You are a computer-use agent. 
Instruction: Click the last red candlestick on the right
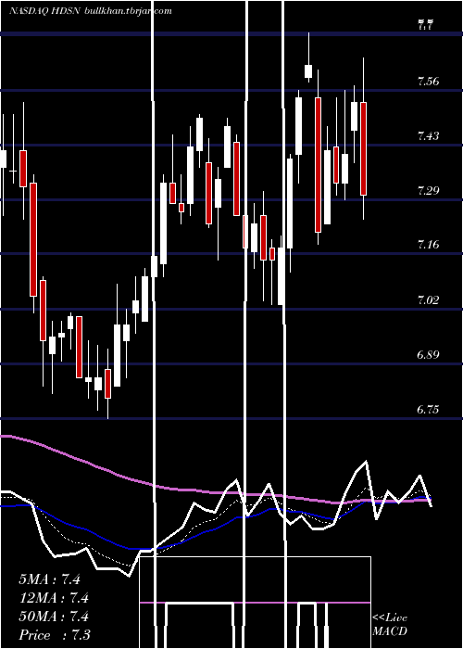click(363, 148)
